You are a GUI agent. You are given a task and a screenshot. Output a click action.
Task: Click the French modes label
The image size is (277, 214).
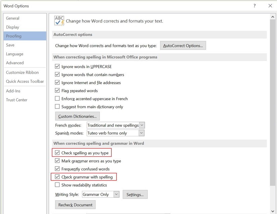pyautogui.click(x=68, y=125)
